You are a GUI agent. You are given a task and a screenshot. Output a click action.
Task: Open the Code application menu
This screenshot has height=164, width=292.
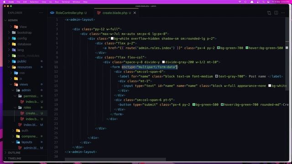11,2
